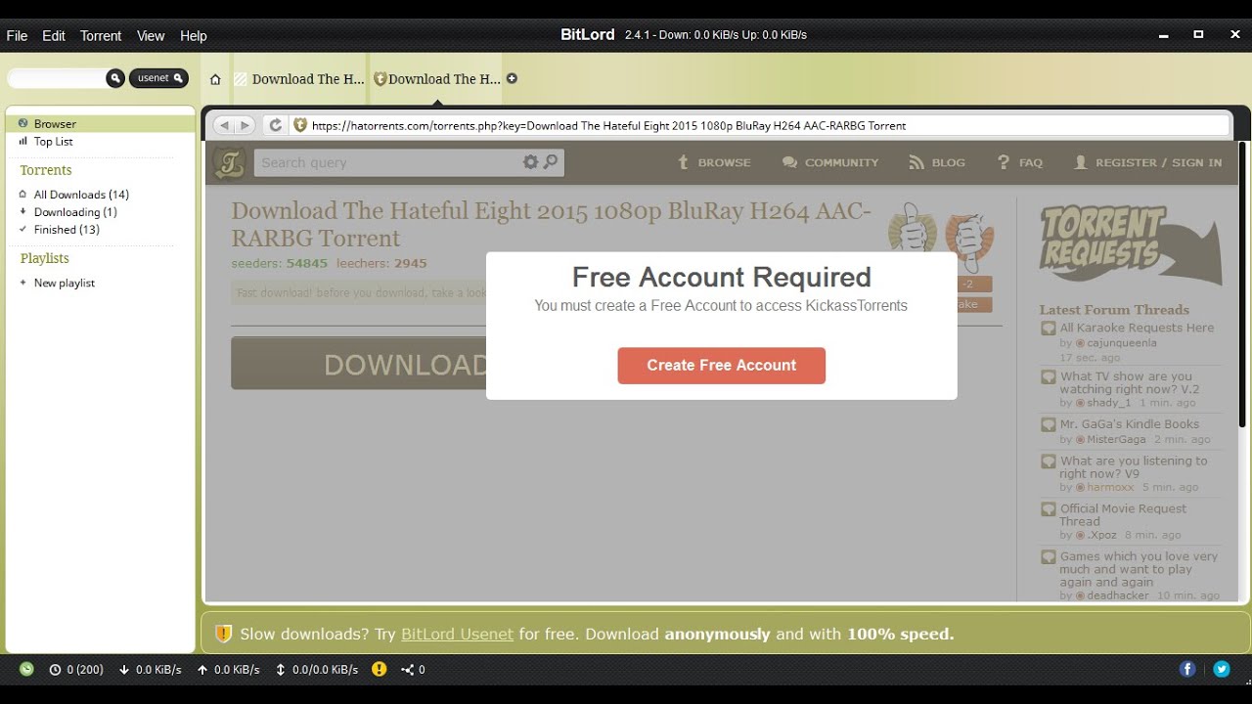Reload the page with refresh icon
Screen dimensions: 1252x704
click(276, 125)
